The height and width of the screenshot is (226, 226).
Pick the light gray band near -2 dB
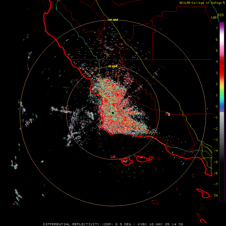pos(222,127)
